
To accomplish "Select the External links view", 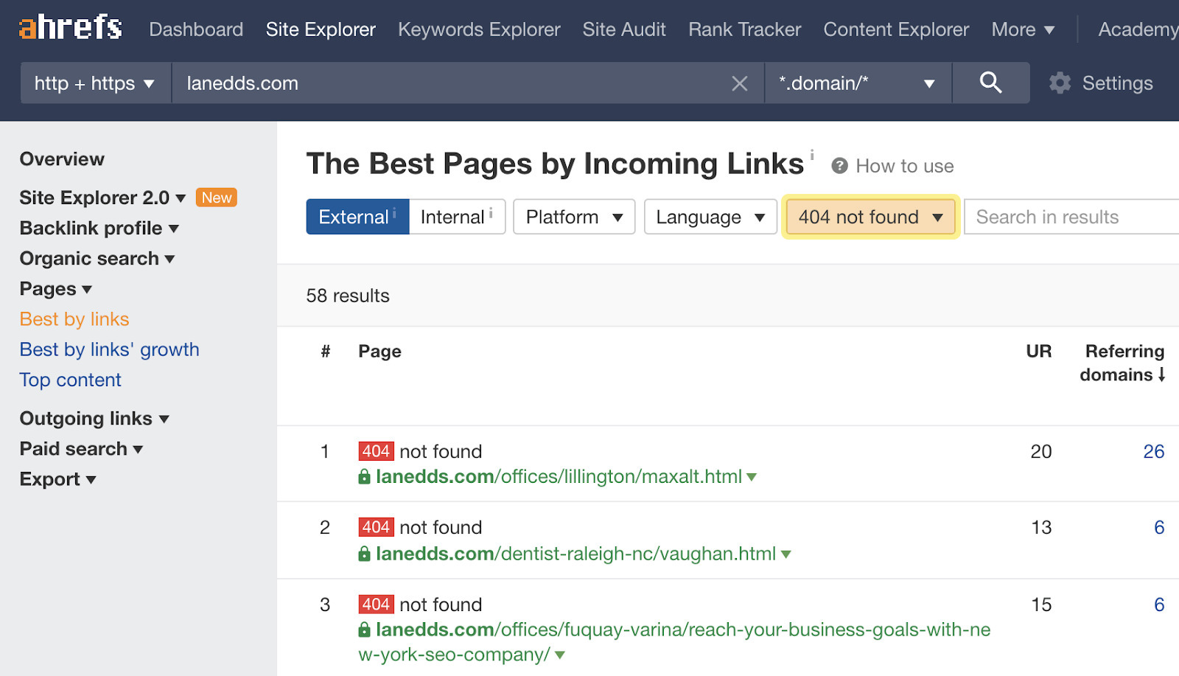I will 355,217.
